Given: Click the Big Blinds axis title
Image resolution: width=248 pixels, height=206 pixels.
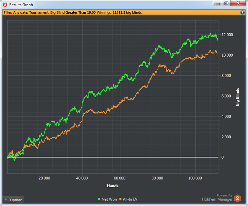Looking at the screenshot, I should pyautogui.click(x=237, y=97).
